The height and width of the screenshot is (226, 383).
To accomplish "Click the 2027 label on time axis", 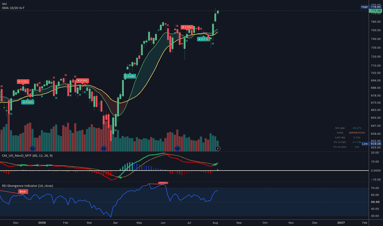I will [341, 223].
